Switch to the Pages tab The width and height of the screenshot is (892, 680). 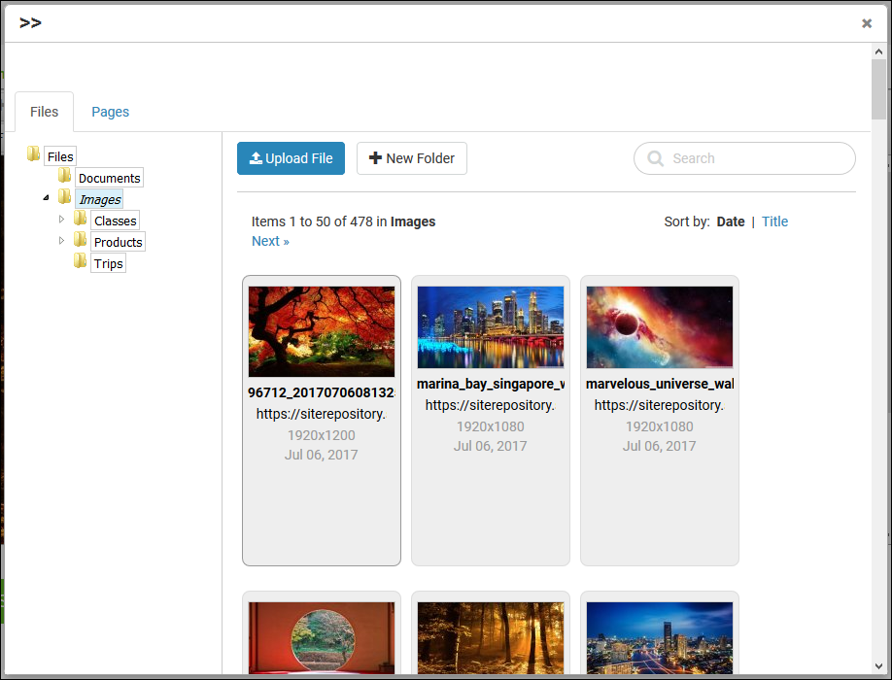click(x=110, y=112)
